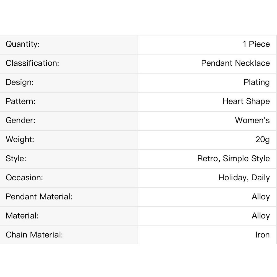Image resolution: width=277 pixels, height=277 pixels.
Task: Select the 20g weight value
Action: [263, 140]
